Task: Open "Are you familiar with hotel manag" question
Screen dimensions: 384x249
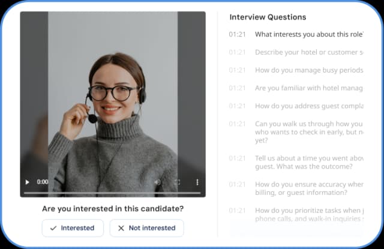Action: pos(296,88)
